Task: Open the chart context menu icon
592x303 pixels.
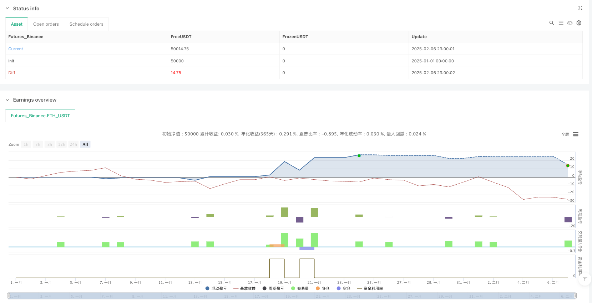Action: [576, 134]
